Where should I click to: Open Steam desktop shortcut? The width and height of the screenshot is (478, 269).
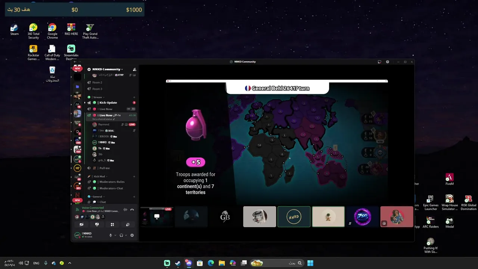pyautogui.click(x=14, y=30)
